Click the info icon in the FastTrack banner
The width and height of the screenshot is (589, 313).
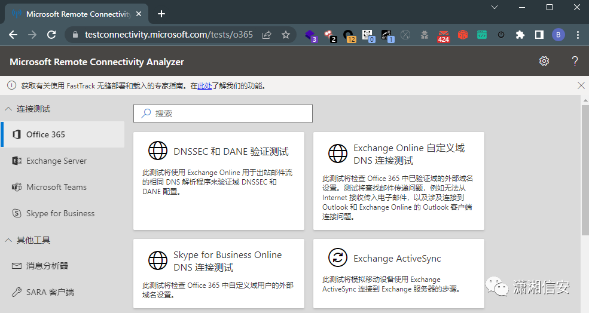(x=11, y=85)
